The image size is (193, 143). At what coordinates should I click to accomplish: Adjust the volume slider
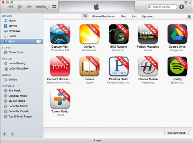tap(42, 7)
